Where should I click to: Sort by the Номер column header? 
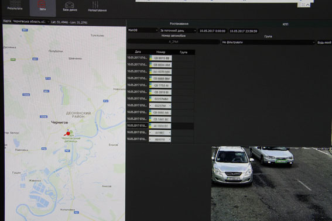click(160, 52)
